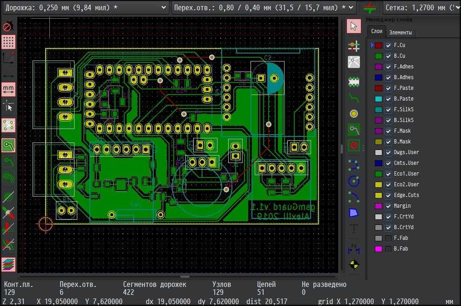Switch units to millimeters
This screenshot has height=306, width=461.
tap(8, 88)
